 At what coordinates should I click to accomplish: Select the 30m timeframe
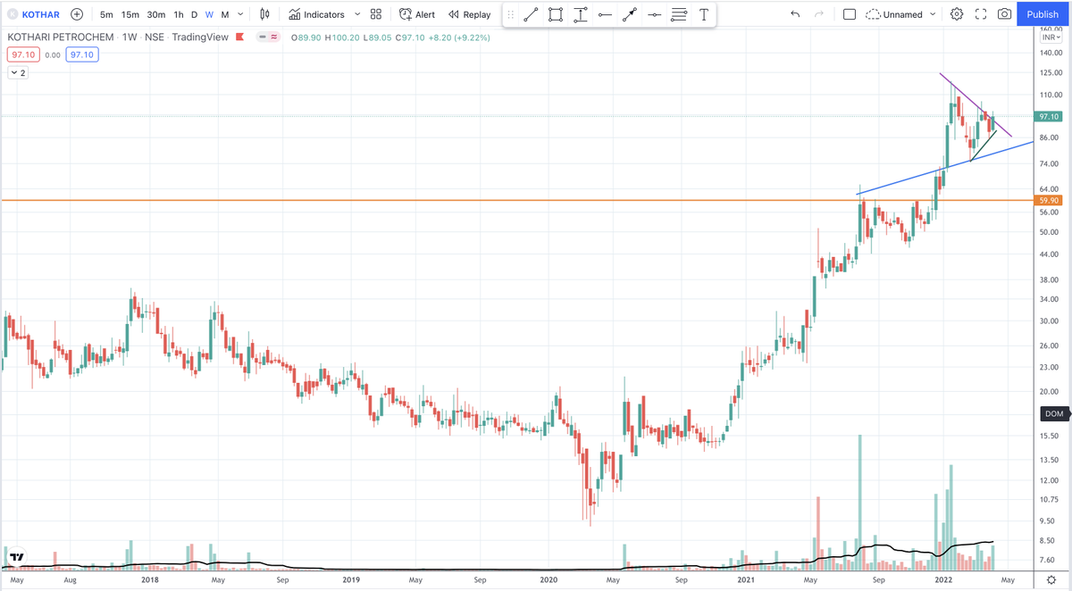pos(156,14)
